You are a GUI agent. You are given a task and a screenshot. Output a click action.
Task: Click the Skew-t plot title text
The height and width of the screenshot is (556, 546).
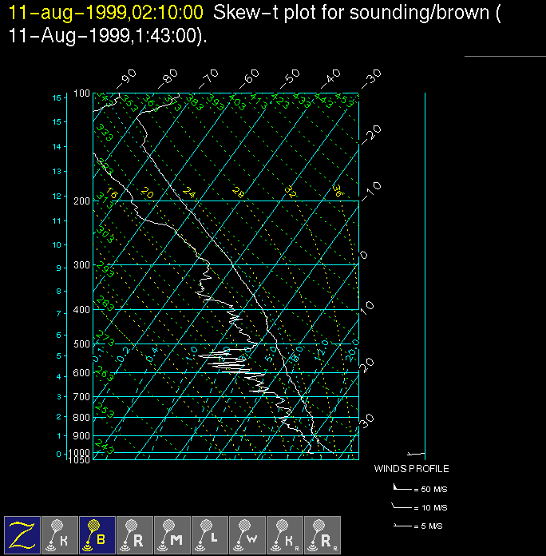(x=351, y=13)
